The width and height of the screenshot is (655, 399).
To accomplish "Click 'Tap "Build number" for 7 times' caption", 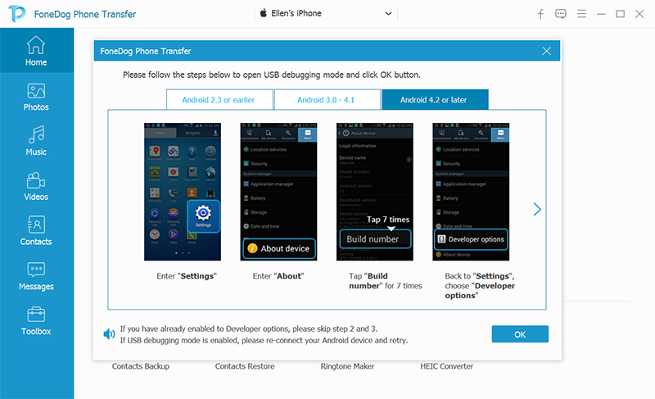I will [386, 281].
